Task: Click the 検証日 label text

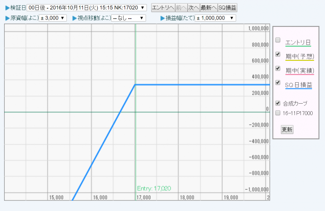Action: [18, 8]
